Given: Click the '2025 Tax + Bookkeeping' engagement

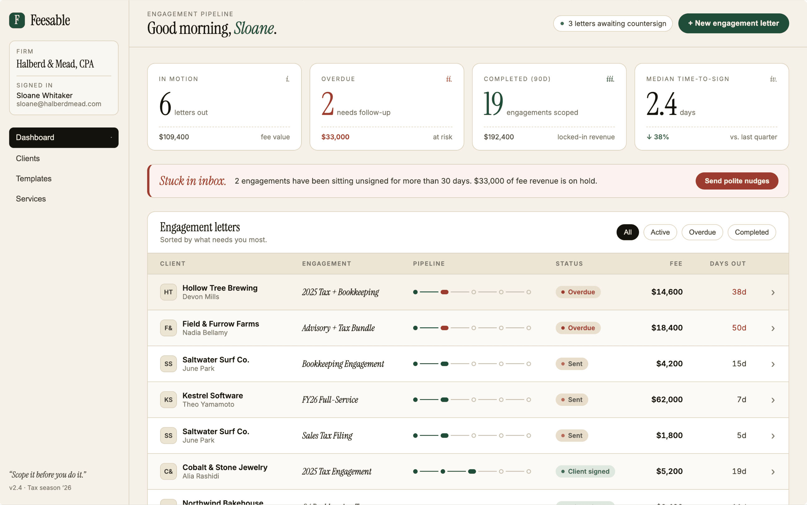Looking at the screenshot, I should tap(340, 292).
